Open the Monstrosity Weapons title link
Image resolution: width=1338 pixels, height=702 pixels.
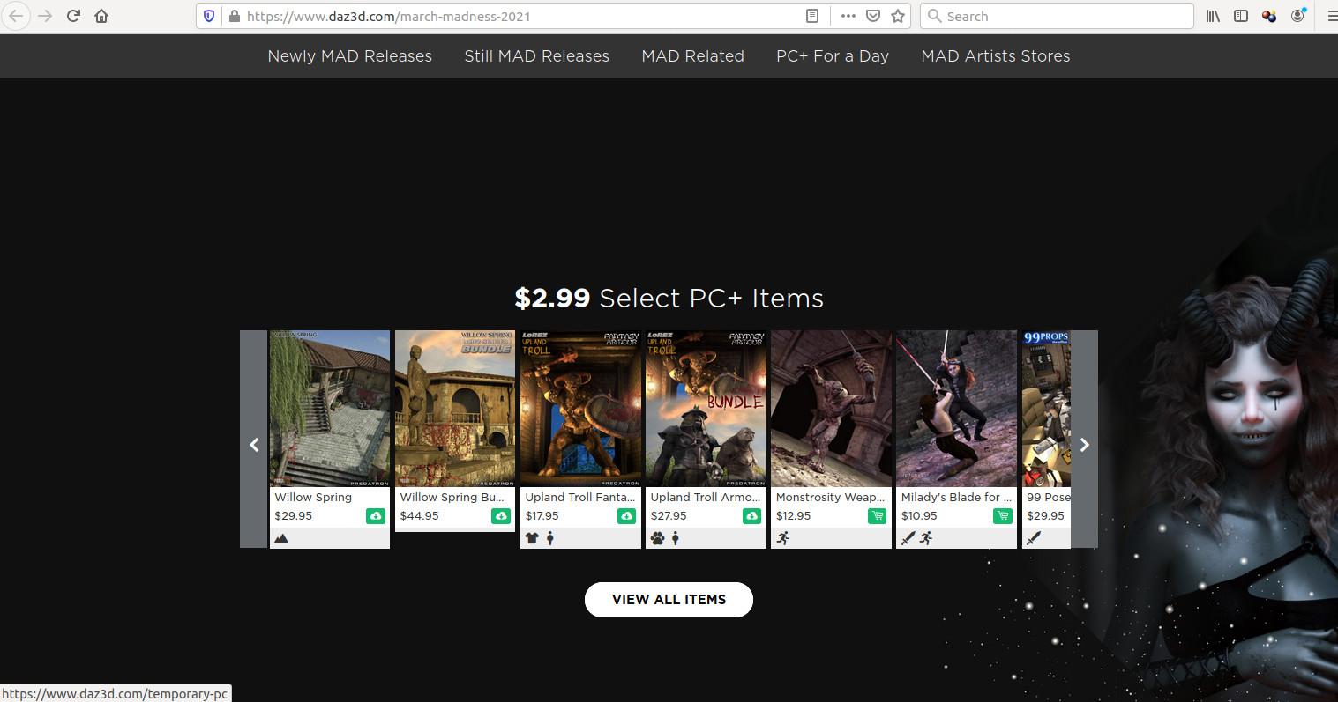(x=831, y=497)
